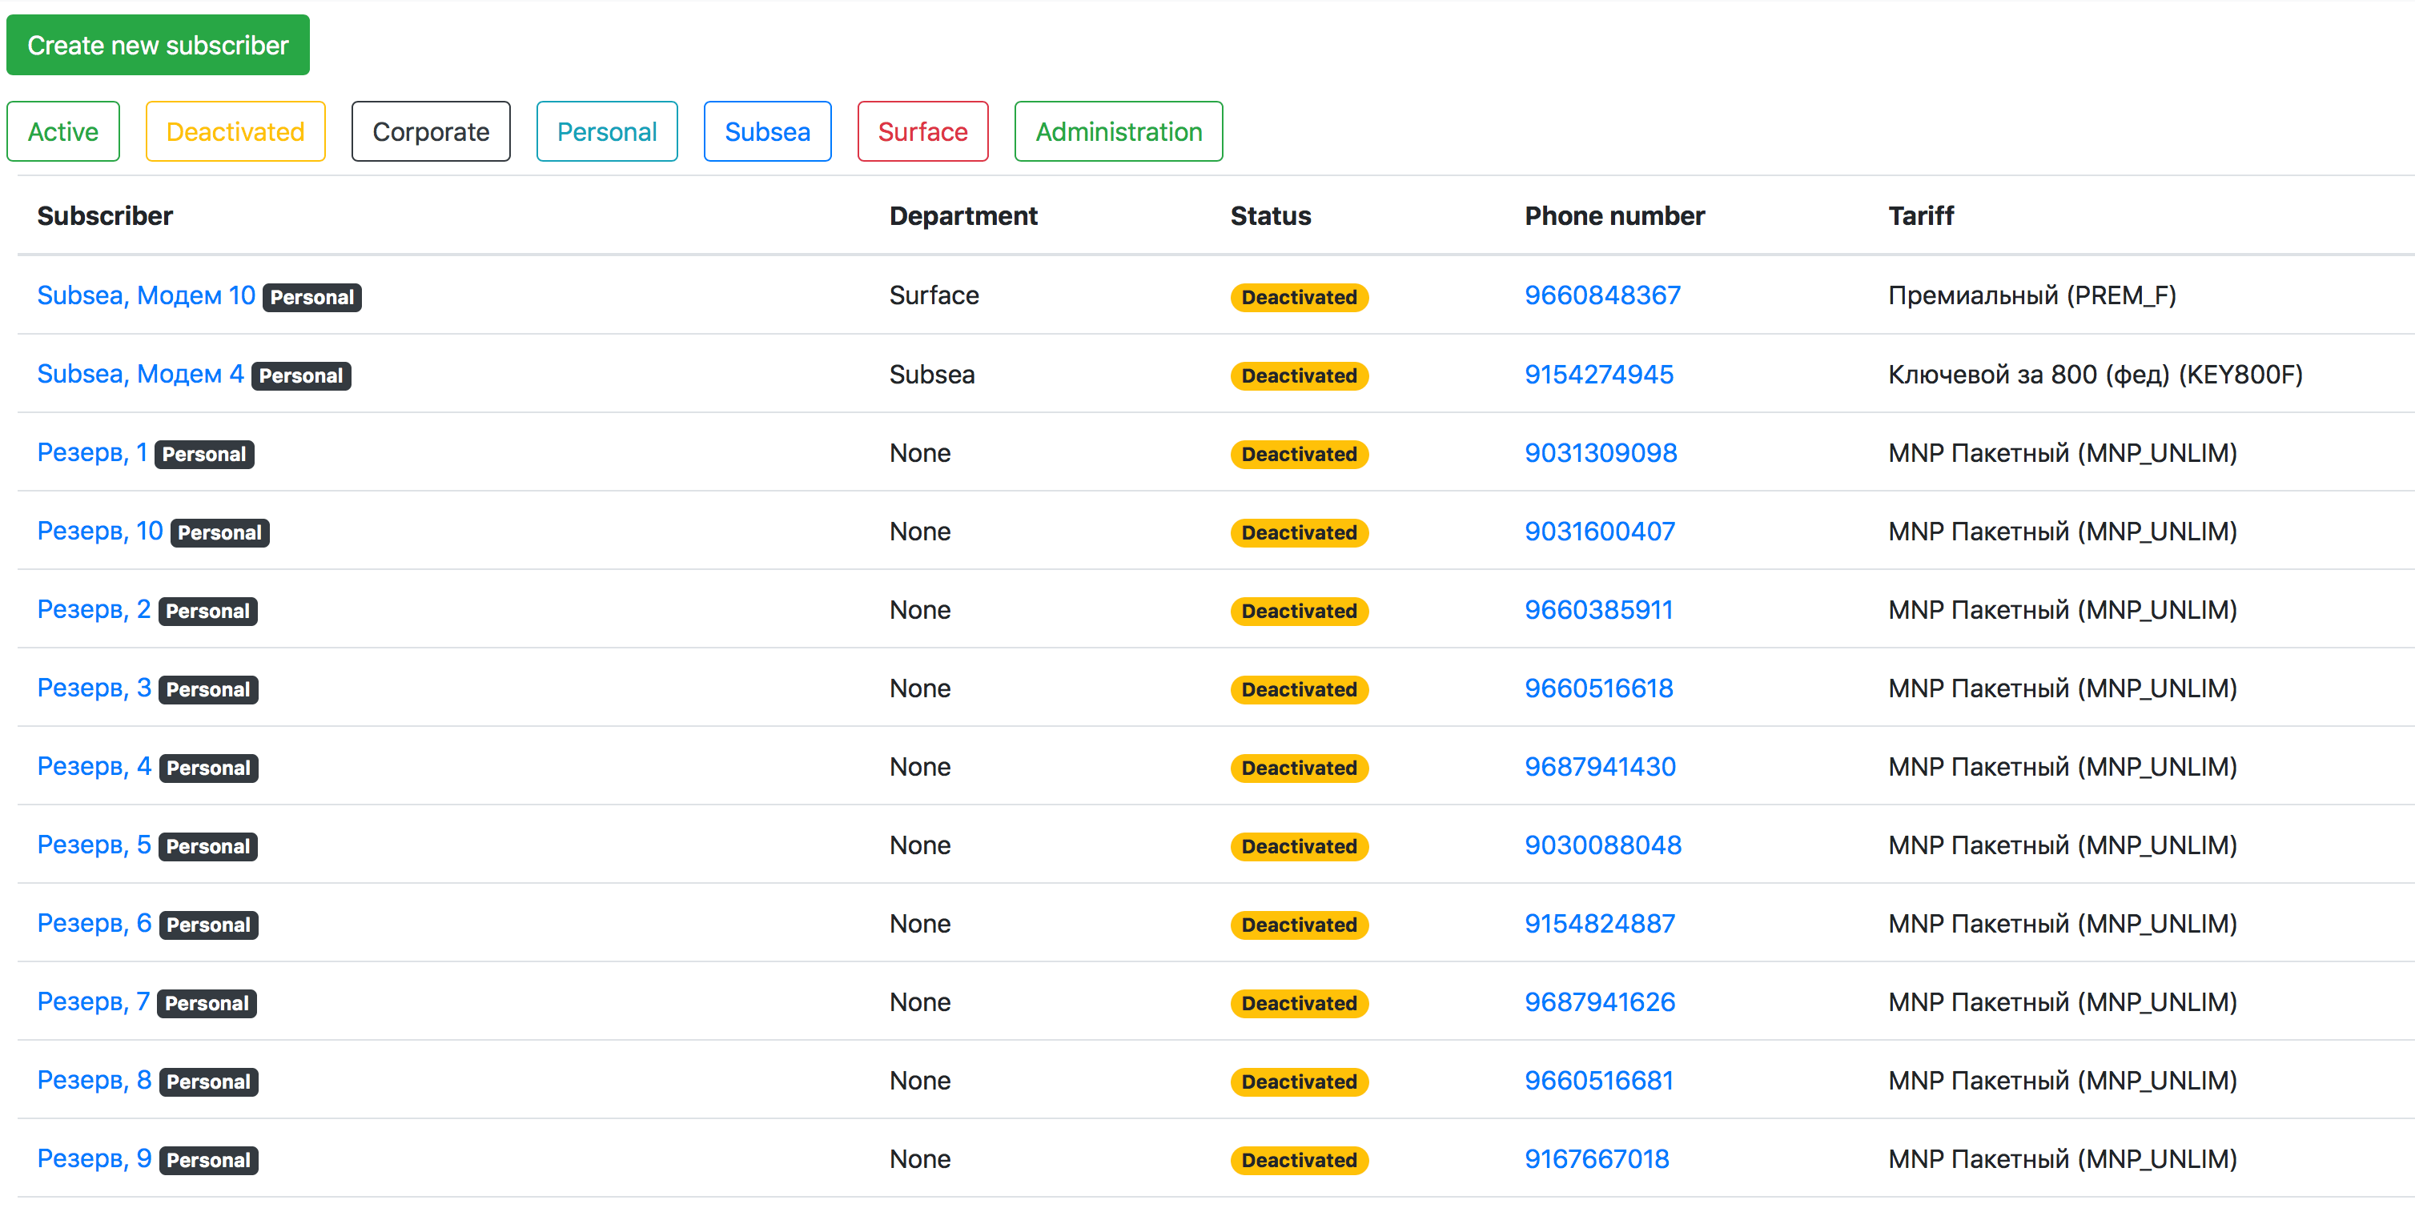Open subscriber Subsea, Модем 10
Screen dimensions: 2415x1212
pos(147,295)
